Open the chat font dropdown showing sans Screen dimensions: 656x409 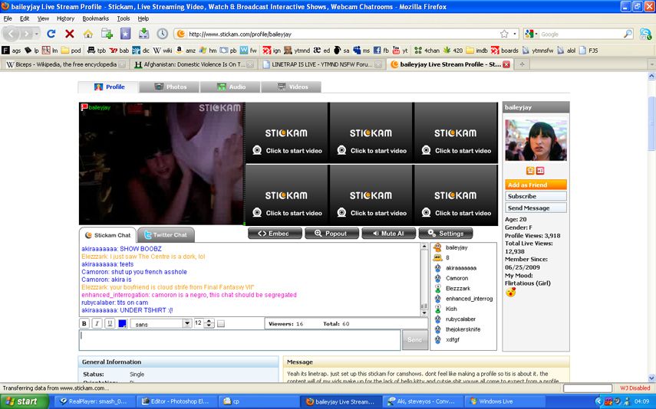(161, 324)
